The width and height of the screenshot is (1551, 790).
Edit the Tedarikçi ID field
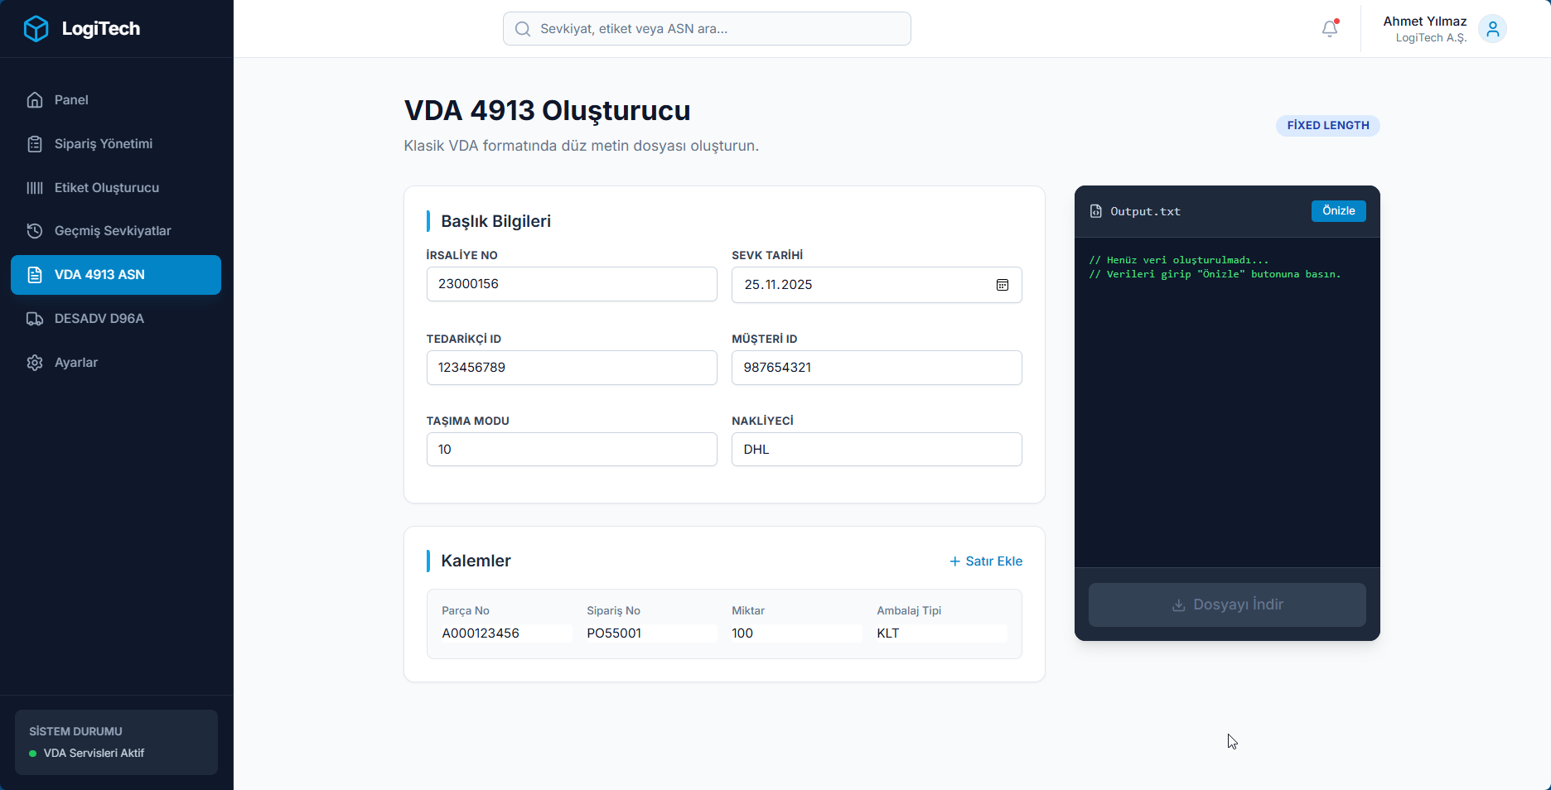[572, 368]
